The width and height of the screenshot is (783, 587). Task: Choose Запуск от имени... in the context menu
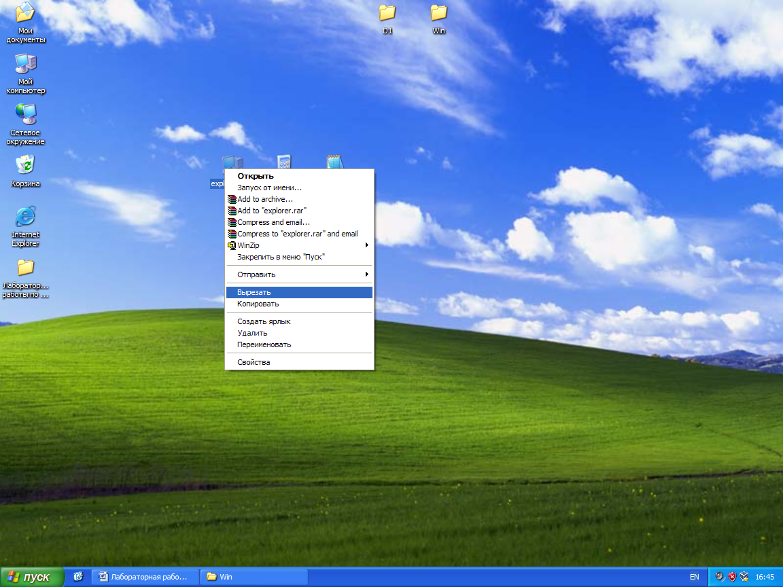(299, 188)
